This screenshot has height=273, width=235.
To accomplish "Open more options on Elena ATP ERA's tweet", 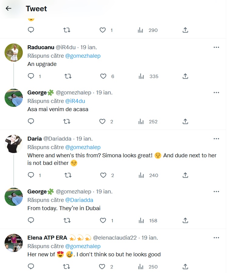I will 216,238.
